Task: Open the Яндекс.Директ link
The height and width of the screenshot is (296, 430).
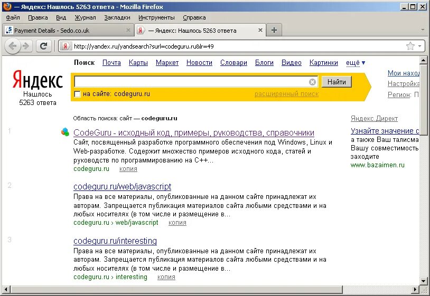Action: click(374, 119)
